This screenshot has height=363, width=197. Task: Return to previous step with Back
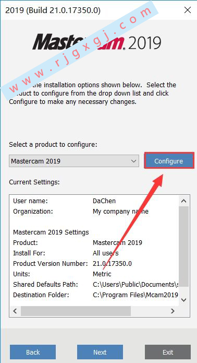33,352
